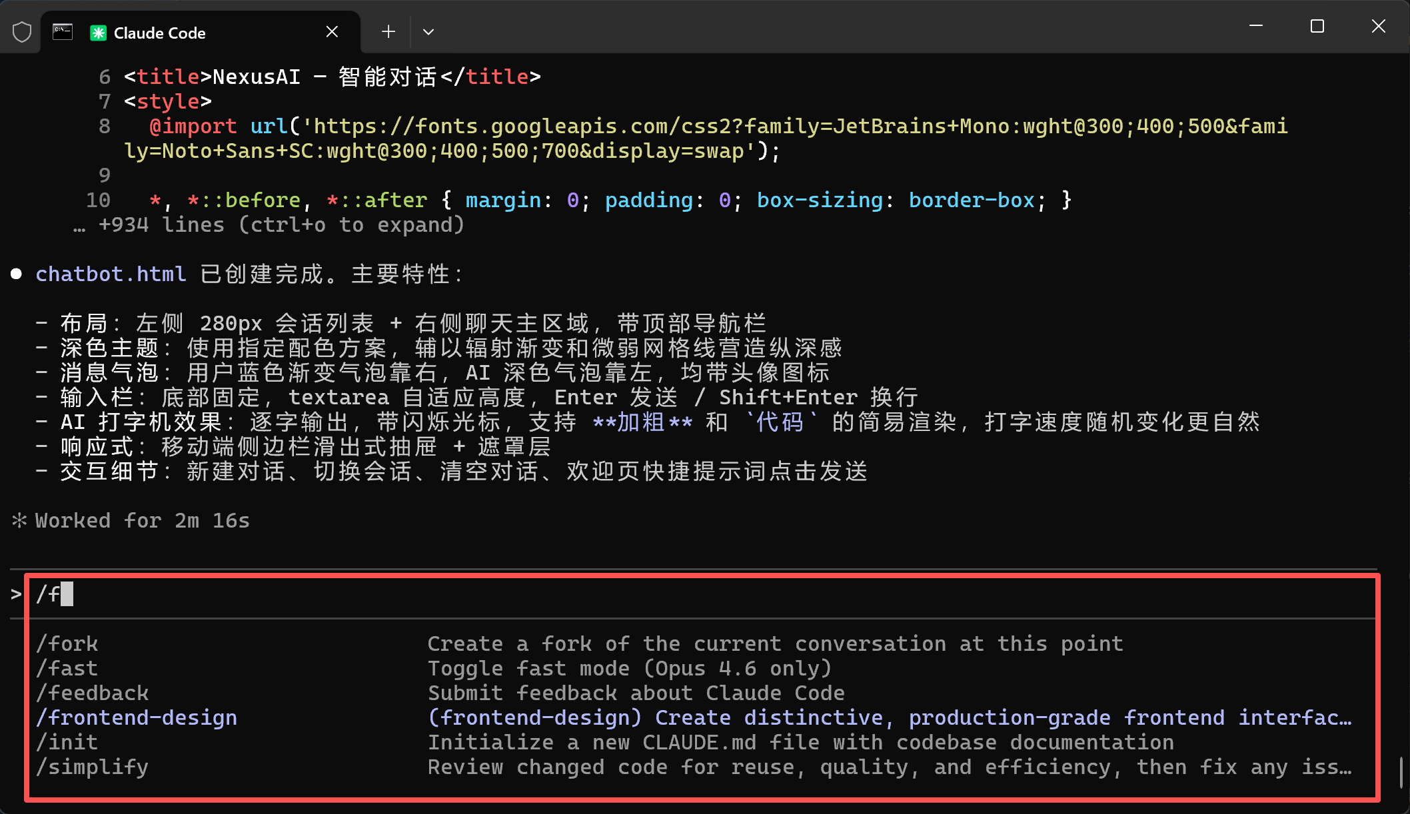The height and width of the screenshot is (814, 1410).
Task: Click 'Initialize a new CLAUDE.md file' description
Action: pyautogui.click(x=801, y=742)
